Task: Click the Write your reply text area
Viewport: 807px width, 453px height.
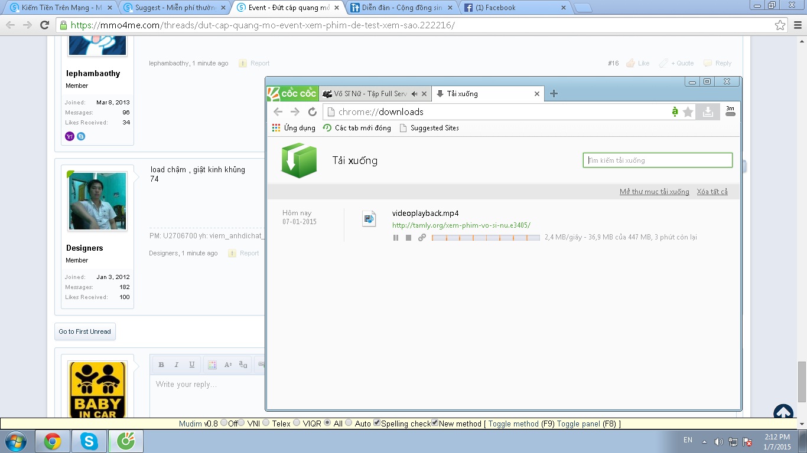Action: click(207, 395)
